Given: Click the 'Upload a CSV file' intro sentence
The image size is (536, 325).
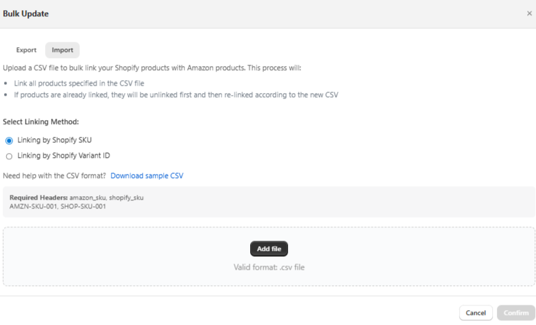Looking at the screenshot, I should pos(152,68).
